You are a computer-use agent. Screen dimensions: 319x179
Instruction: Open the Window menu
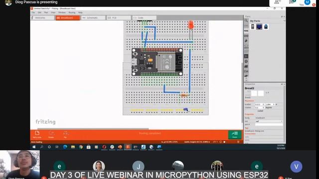click(x=62, y=12)
